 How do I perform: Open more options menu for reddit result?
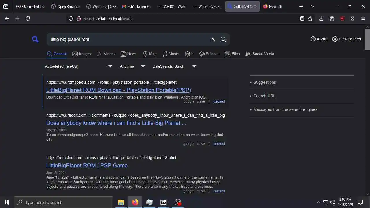coord(209,144)
